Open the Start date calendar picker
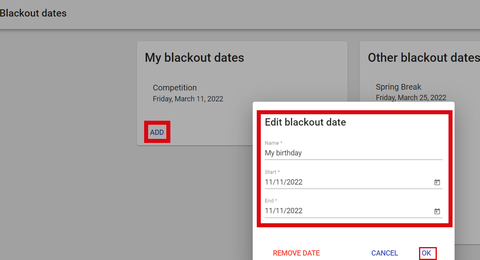 pyautogui.click(x=437, y=182)
